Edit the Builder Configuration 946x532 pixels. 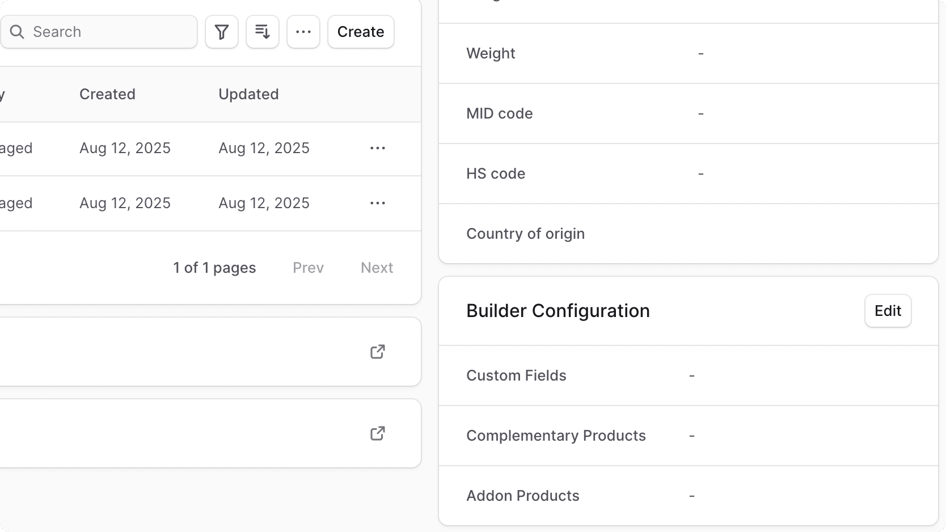pyautogui.click(x=888, y=311)
